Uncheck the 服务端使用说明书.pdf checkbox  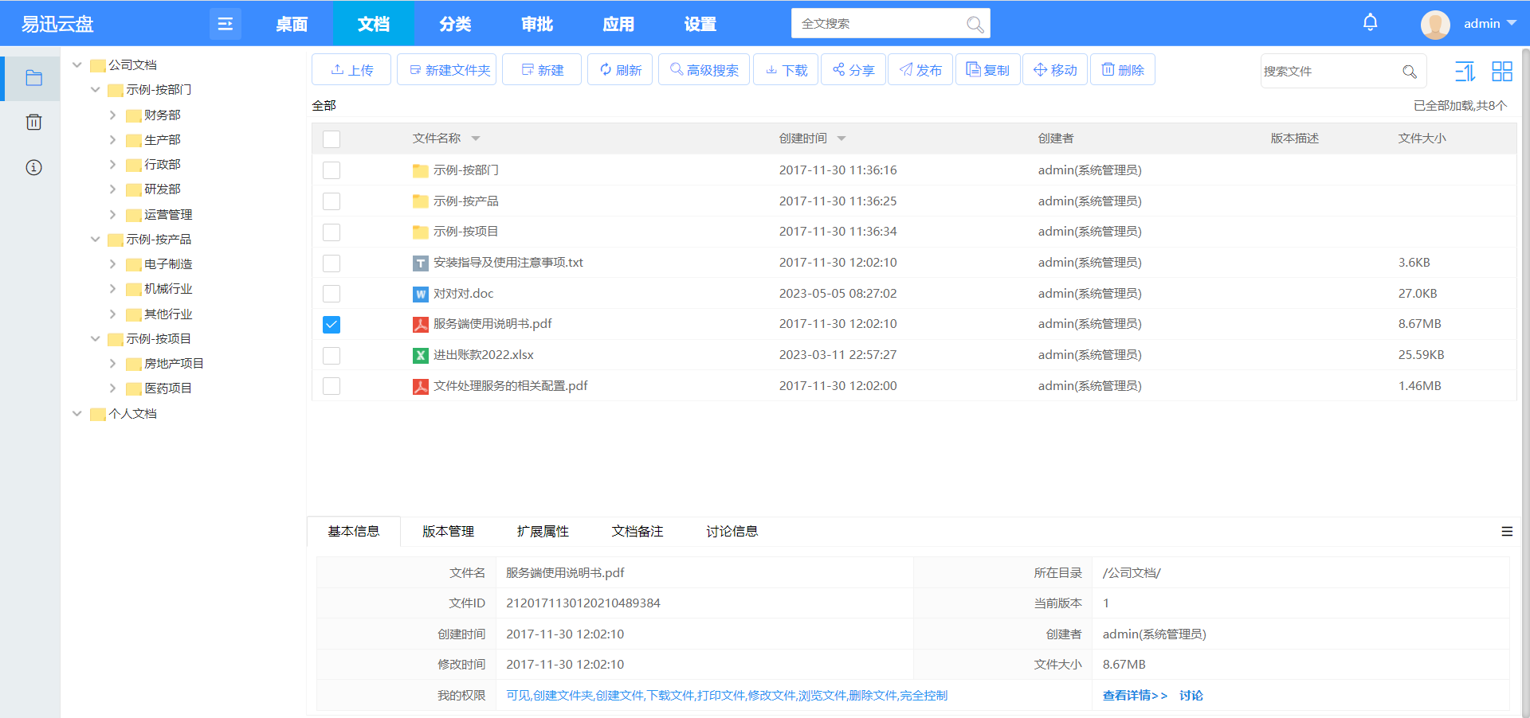pos(331,325)
